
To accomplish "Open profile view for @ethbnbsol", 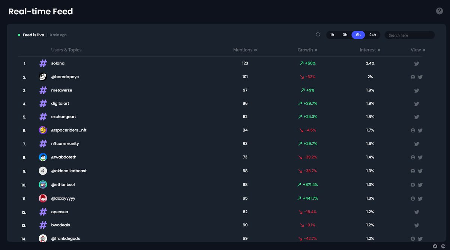I will pyautogui.click(x=413, y=185).
